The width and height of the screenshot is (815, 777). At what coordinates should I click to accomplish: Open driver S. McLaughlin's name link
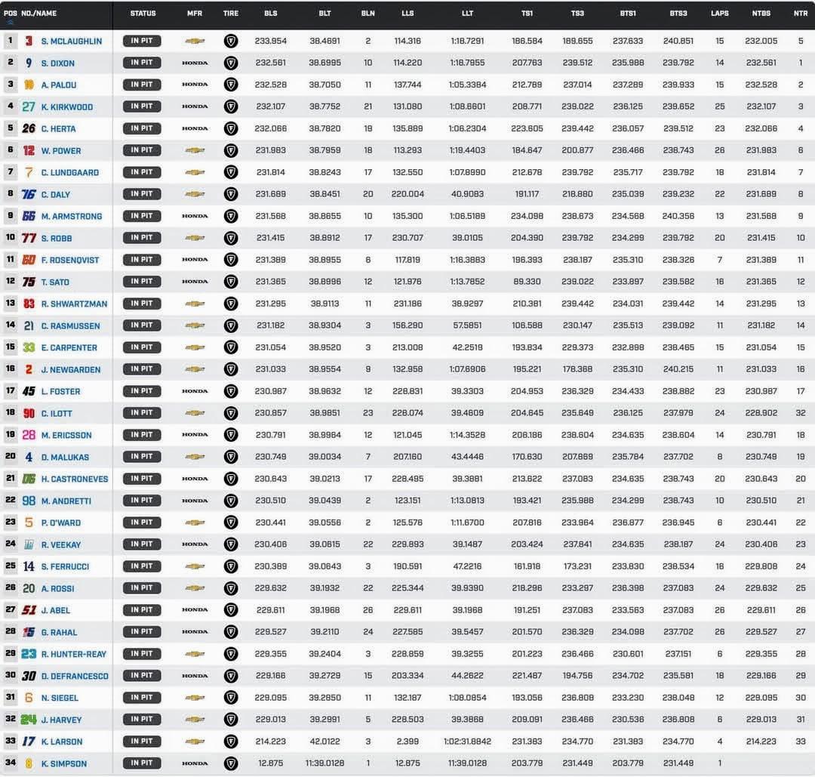[x=72, y=41]
